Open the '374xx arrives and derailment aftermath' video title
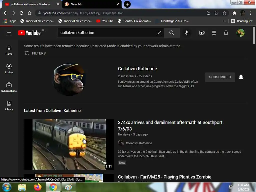 coord(170,125)
